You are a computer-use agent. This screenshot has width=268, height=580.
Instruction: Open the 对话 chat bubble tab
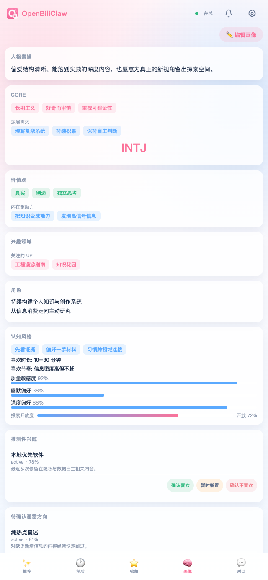coord(241,566)
